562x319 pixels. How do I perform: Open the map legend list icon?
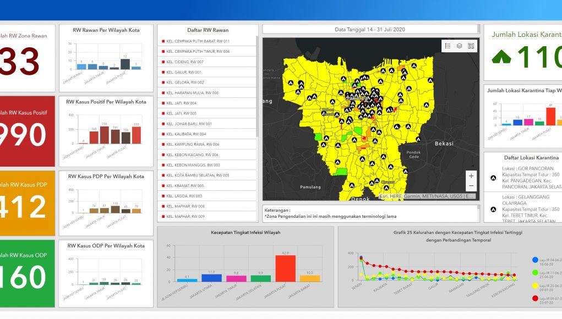coord(448,46)
